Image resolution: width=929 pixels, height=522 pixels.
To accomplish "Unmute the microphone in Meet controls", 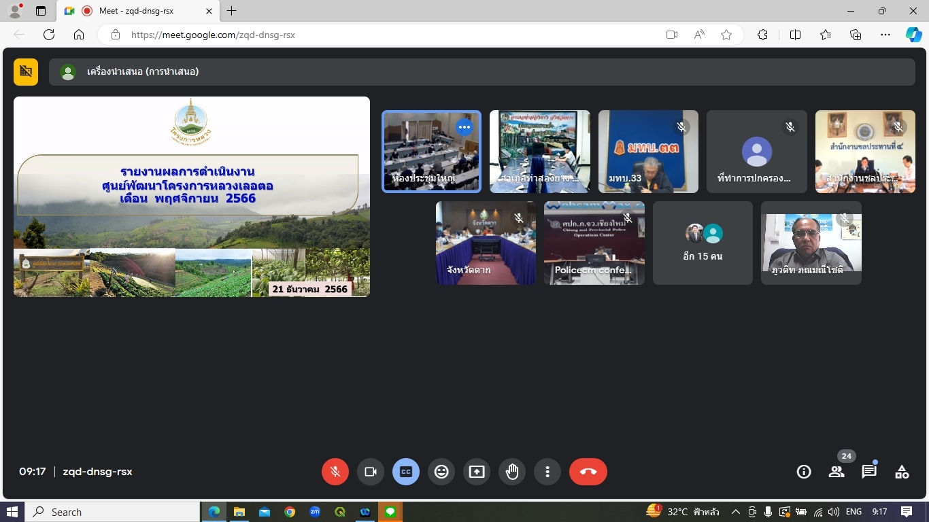I will point(335,472).
